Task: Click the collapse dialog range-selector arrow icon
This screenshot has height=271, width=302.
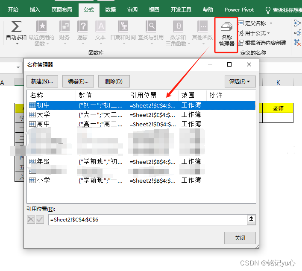Action: [251, 219]
